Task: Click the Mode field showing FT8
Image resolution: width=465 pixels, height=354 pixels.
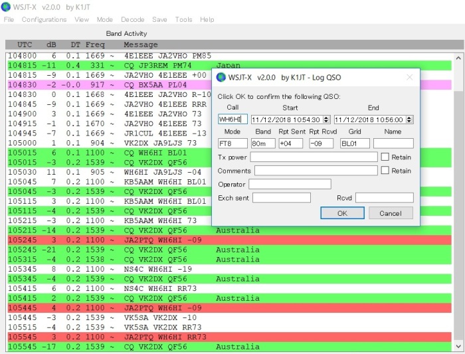Action: pyautogui.click(x=232, y=143)
